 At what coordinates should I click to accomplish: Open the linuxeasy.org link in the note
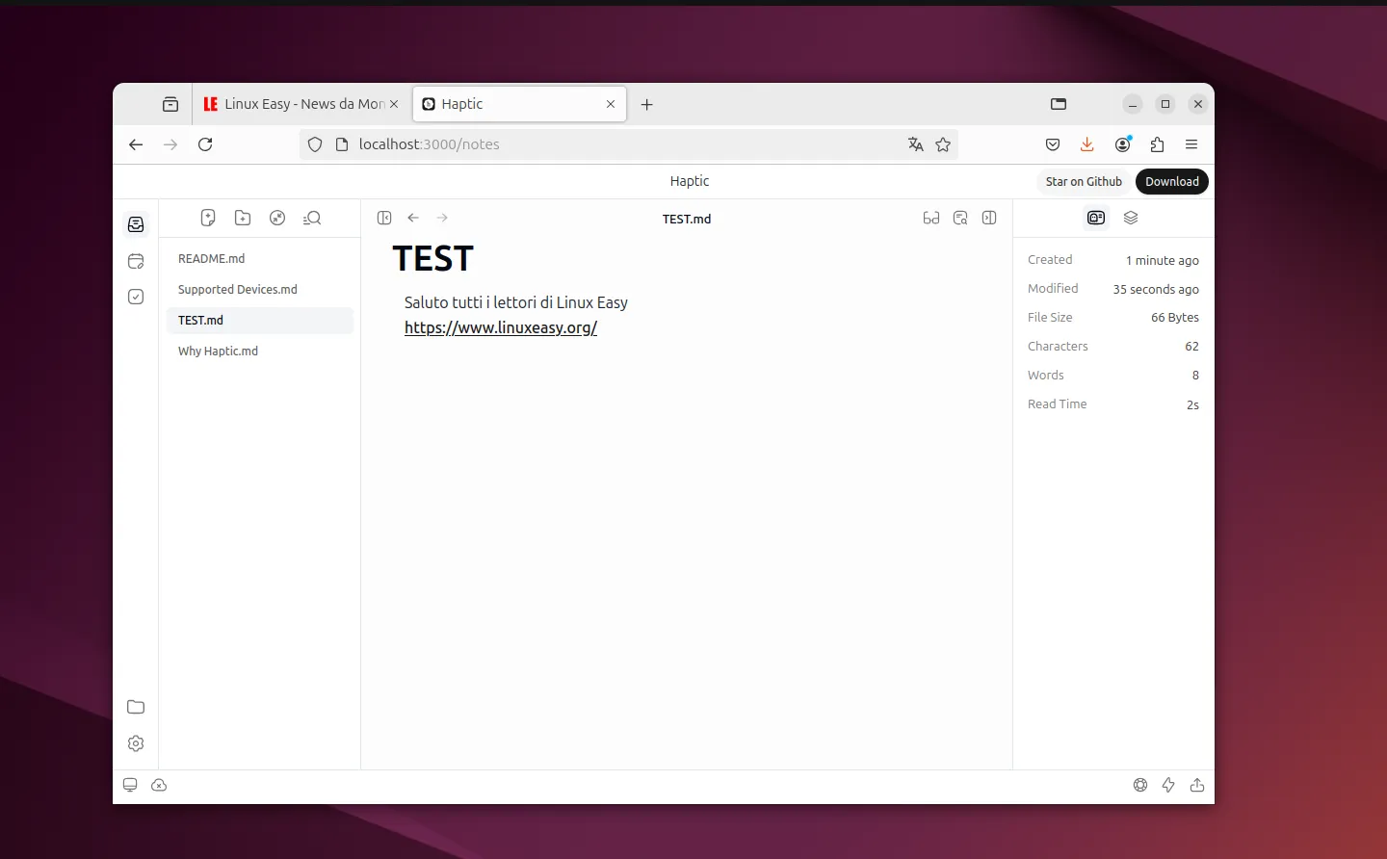click(501, 328)
